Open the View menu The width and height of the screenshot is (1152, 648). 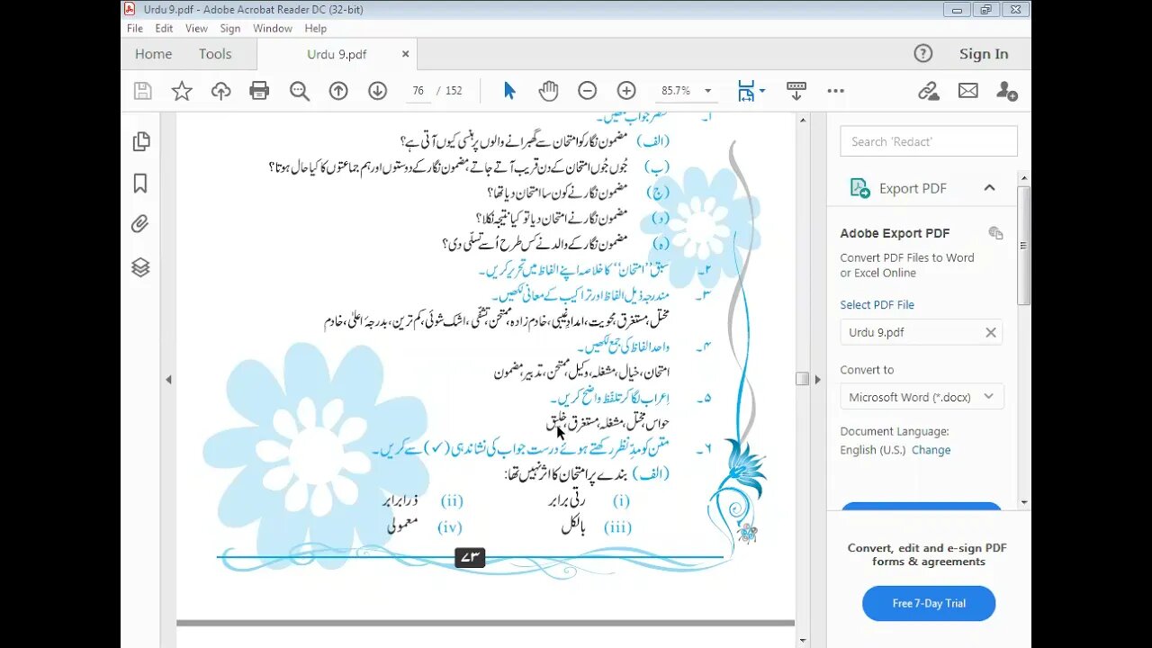pyautogui.click(x=196, y=29)
